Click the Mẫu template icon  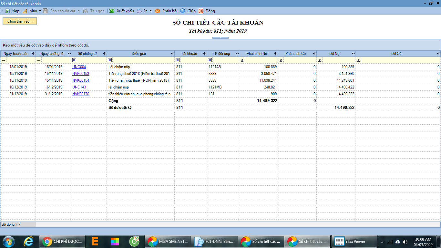(x=25, y=11)
